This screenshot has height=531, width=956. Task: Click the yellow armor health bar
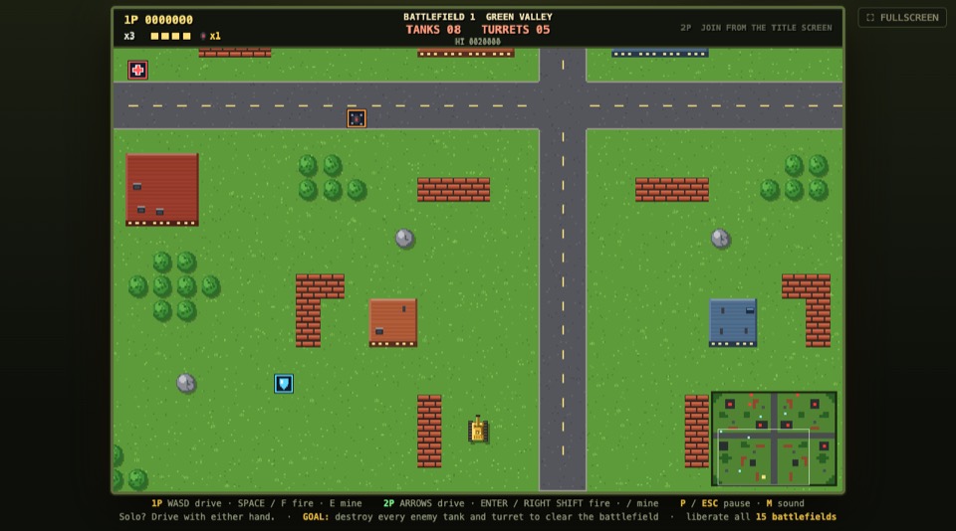coord(170,36)
